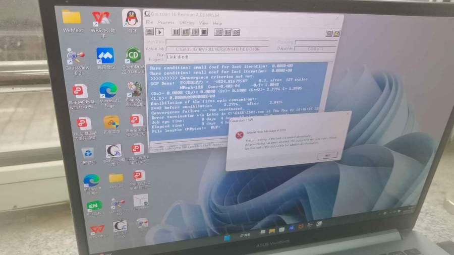
Task: Open the Utilities menu in Gaussian
Action: [187, 23]
